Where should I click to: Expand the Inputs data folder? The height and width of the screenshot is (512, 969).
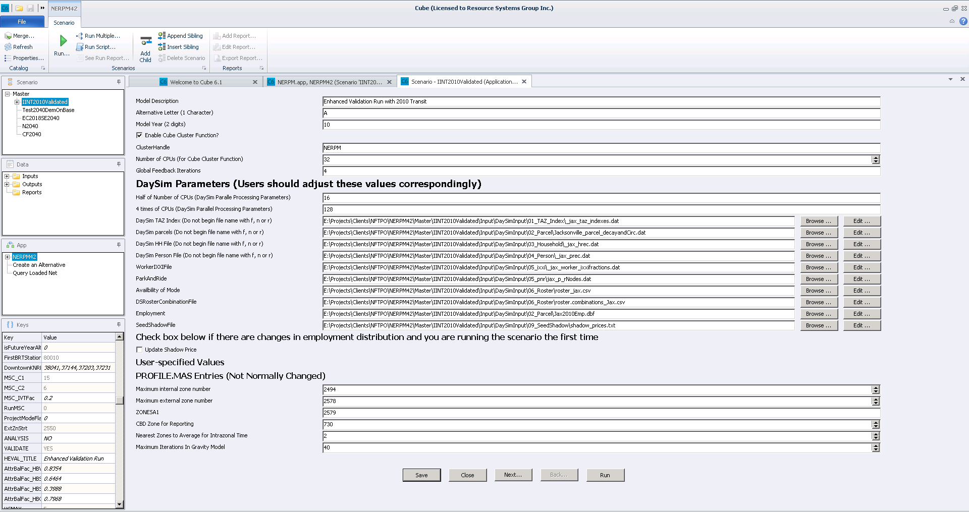7,176
